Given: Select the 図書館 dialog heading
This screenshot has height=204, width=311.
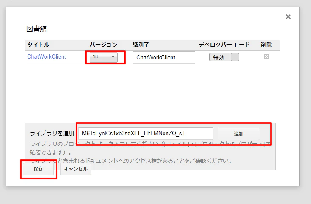Looking at the screenshot, I should [x=37, y=29].
